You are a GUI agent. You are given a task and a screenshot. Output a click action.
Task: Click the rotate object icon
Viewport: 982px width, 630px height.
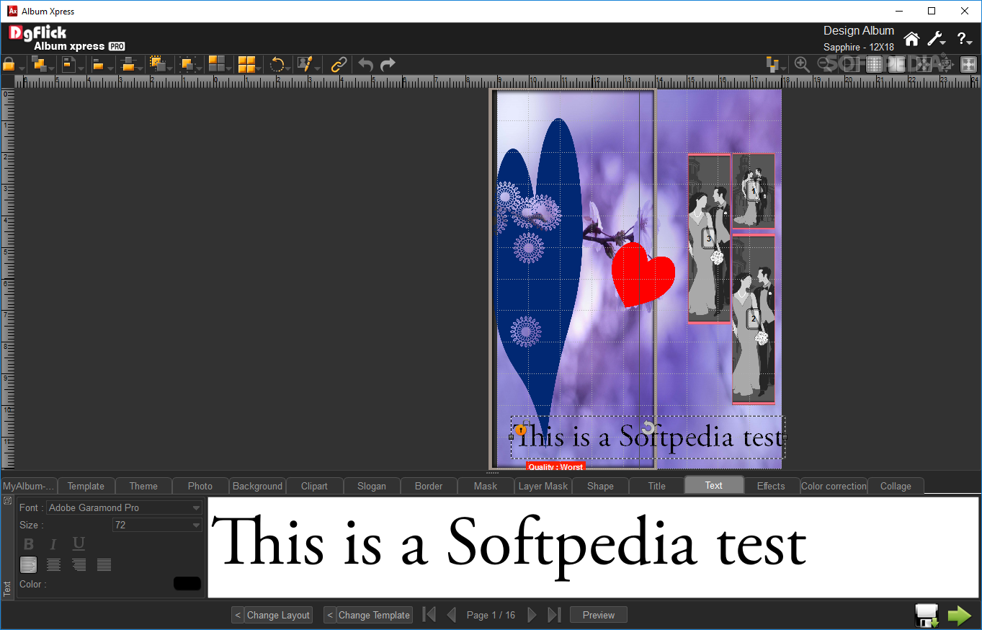click(277, 64)
